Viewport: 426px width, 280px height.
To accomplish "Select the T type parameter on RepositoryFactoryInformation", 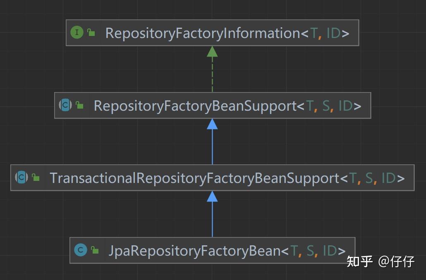I will tap(314, 32).
